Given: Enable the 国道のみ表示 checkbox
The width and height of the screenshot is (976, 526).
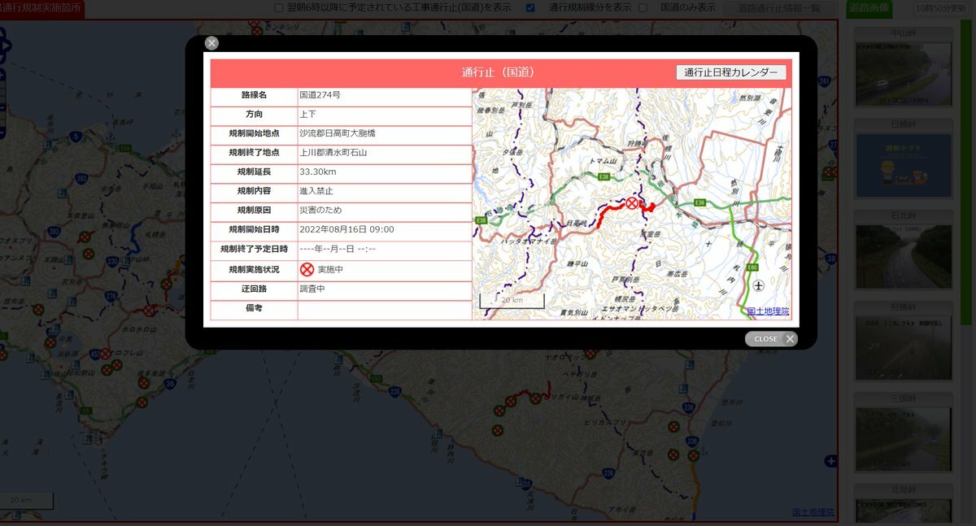Looking at the screenshot, I should [643, 8].
